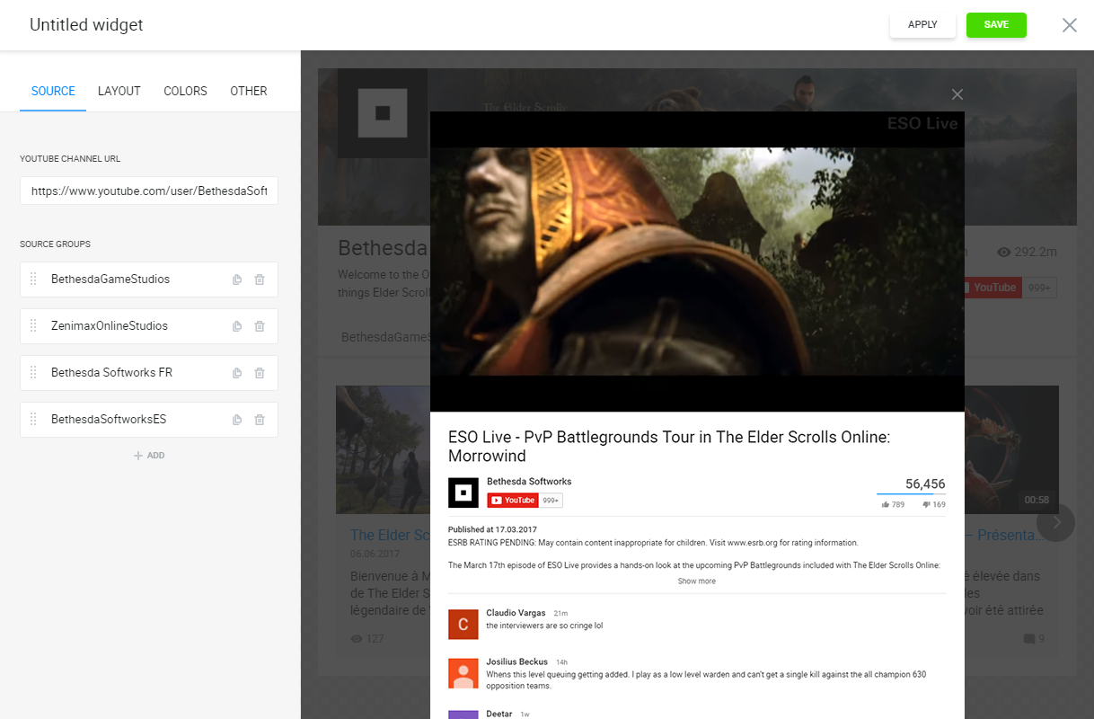Click the green SAVE button

[996, 25]
